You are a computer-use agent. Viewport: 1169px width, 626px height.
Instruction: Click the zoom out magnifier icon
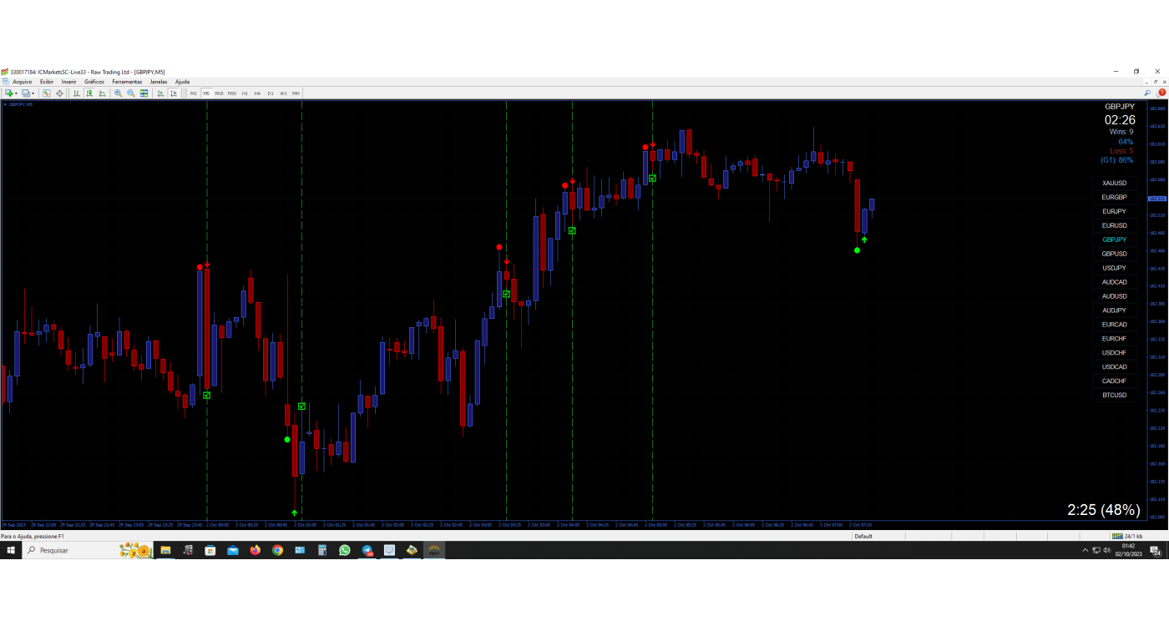130,93
